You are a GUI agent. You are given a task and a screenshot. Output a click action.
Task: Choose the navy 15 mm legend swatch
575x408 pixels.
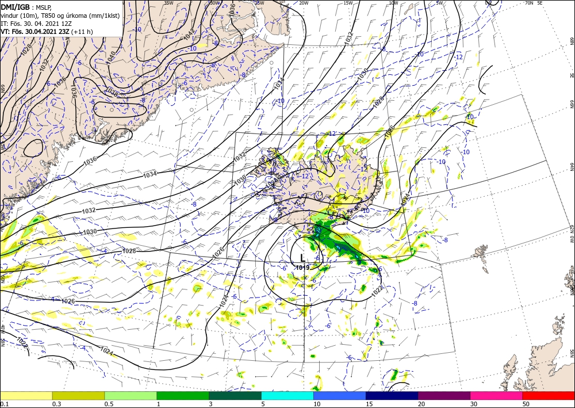coord(392,395)
